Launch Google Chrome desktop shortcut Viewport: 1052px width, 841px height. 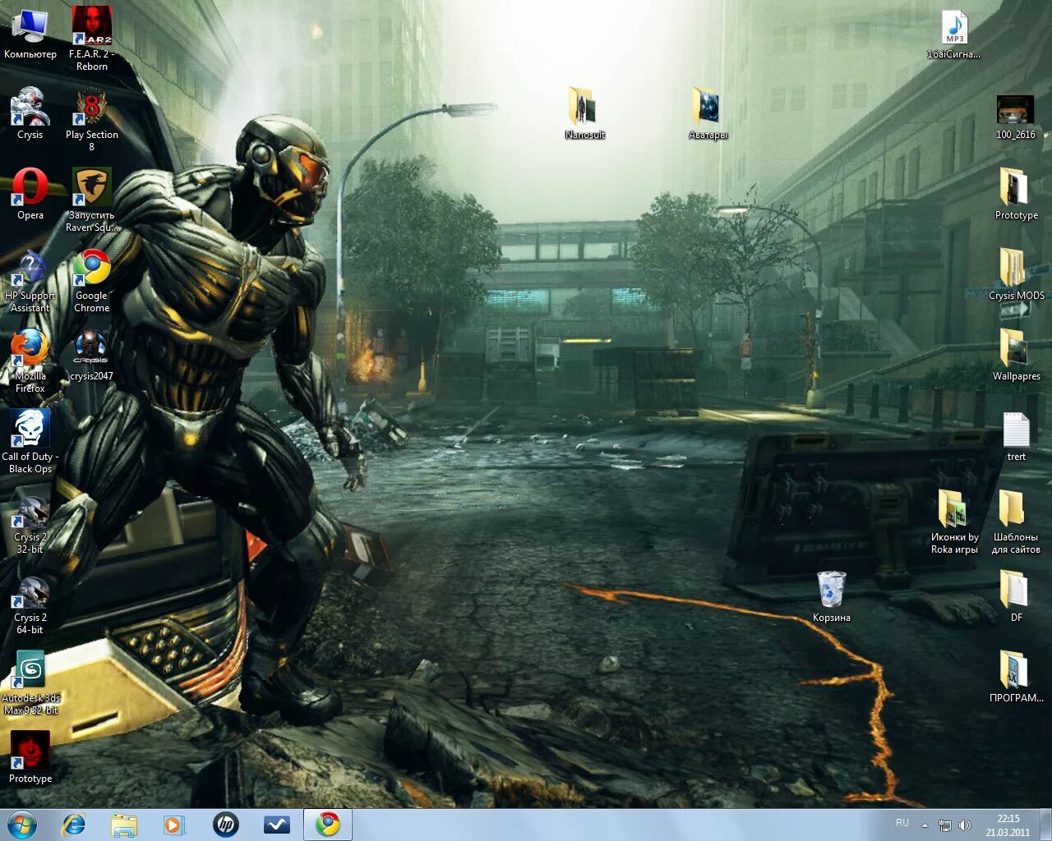click(x=91, y=281)
